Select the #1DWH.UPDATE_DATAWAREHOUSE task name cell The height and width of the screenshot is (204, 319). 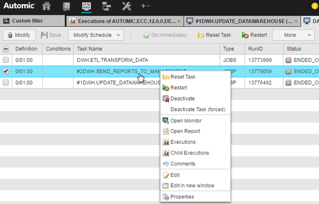click(117, 83)
